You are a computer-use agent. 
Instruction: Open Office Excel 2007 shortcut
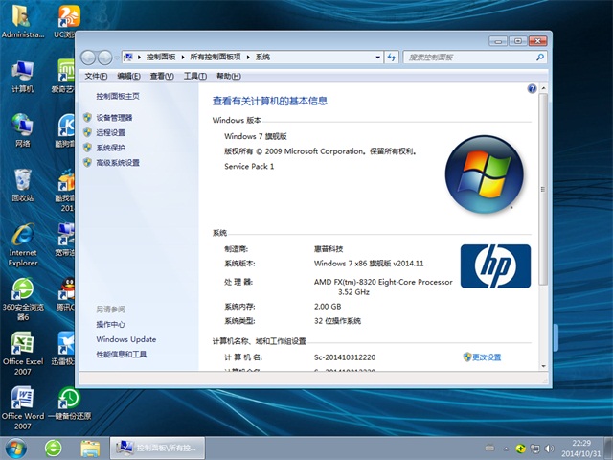click(23, 354)
